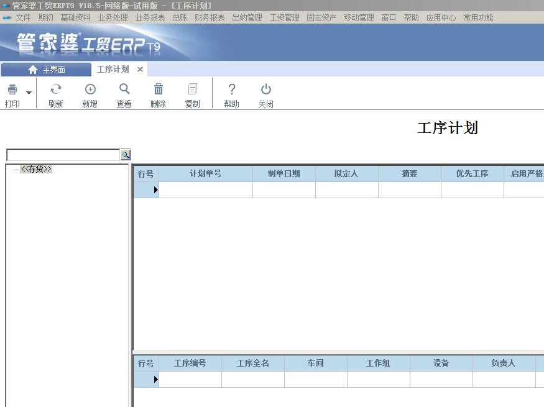Click the empty 工序编号 cell in first row
Screen dimensions: 544x407
pyautogui.click(x=190, y=379)
